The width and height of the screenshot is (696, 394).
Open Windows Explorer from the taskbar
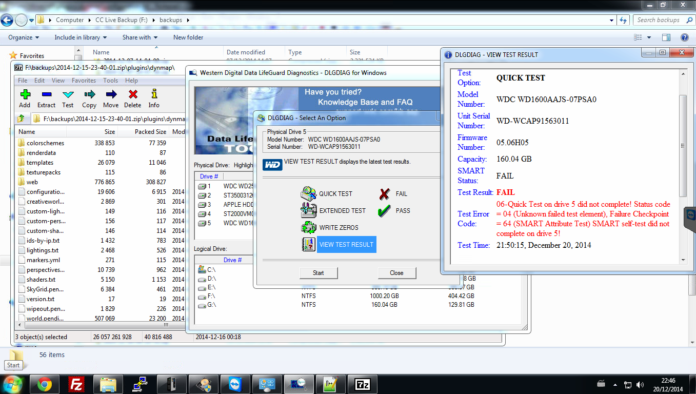click(x=108, y=384)
